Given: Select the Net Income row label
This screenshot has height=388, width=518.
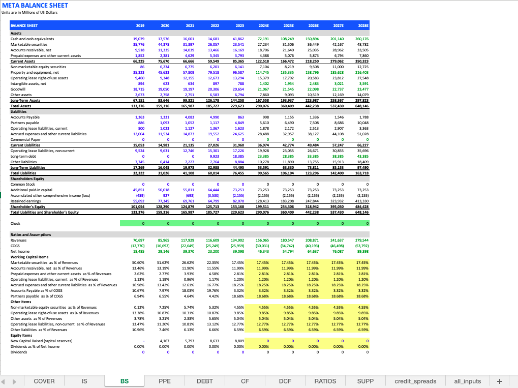Looking at the screenshot, I should pos(20,252).
